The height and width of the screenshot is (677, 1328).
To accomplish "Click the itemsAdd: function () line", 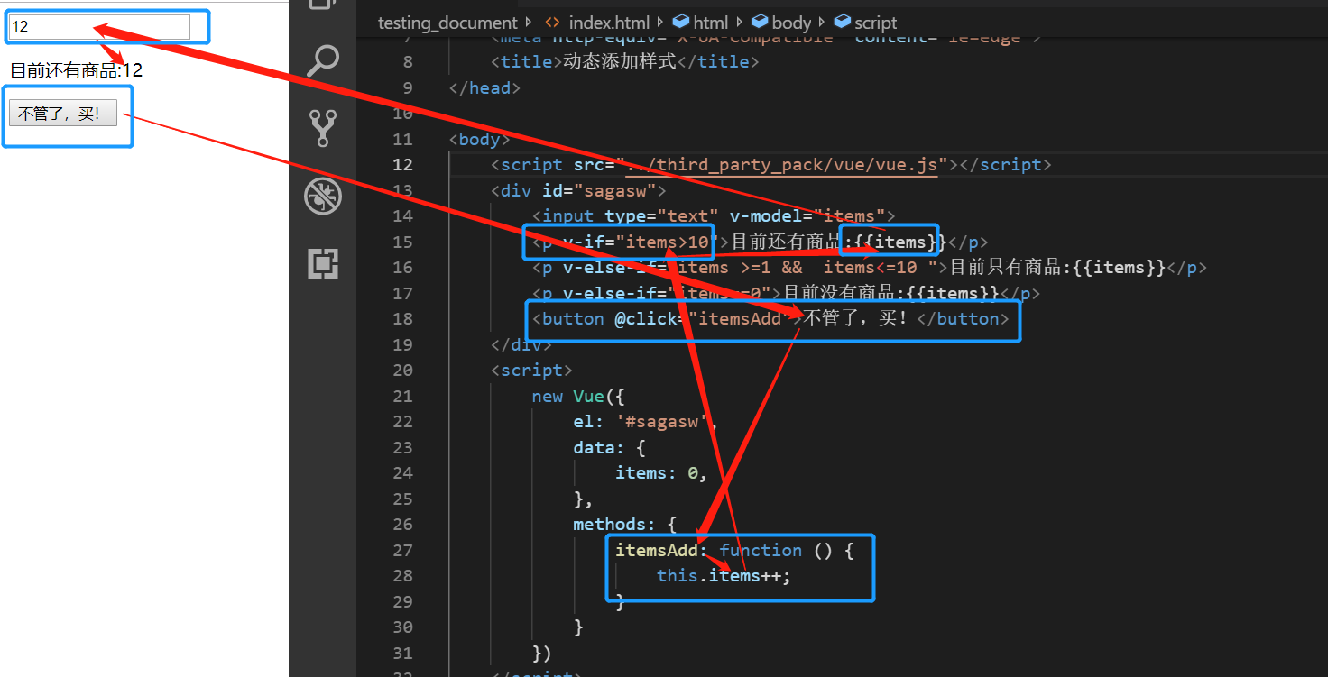I will (734, 550).
